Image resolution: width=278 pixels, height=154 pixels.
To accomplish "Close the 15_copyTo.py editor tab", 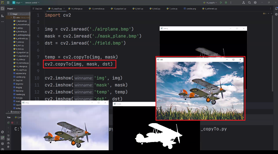I will (64, 9).
